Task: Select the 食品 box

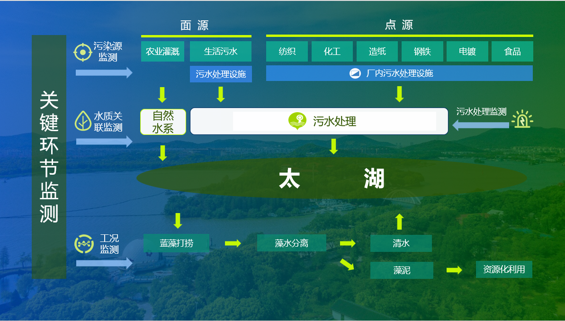Action: [512, 52]
